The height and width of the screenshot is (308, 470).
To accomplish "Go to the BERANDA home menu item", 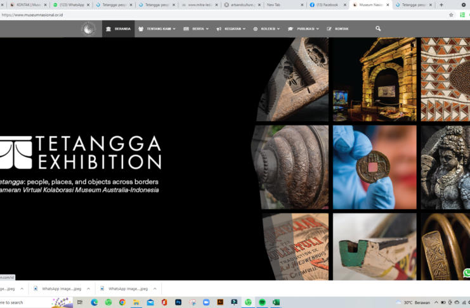I will coord(118,29).
